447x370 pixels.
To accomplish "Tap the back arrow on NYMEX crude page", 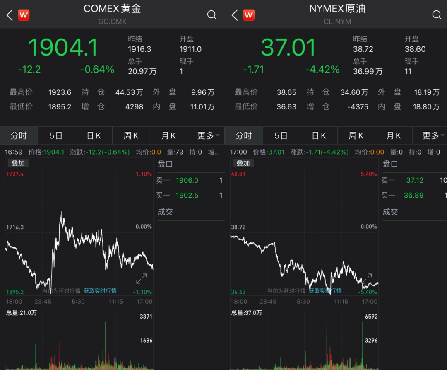I will [234, 15].
